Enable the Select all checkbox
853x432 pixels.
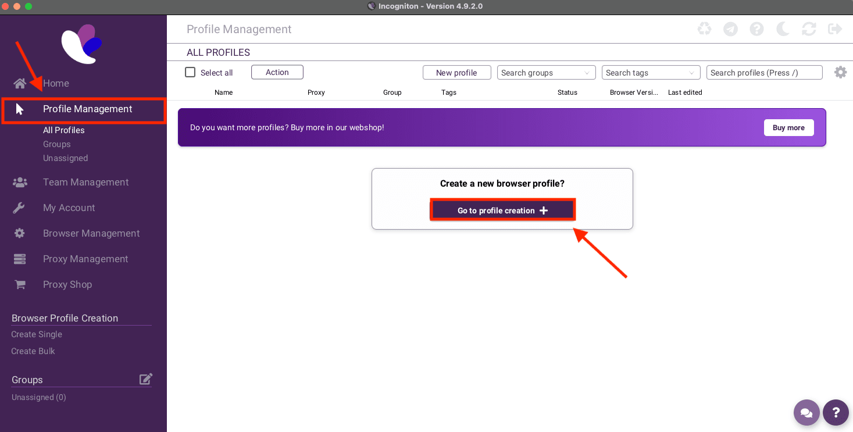click(x=190, y=72)
